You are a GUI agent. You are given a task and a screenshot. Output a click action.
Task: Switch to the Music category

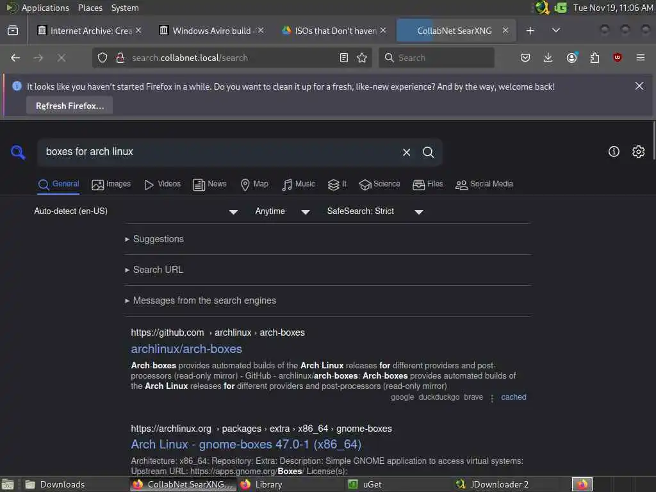[299, 184]
